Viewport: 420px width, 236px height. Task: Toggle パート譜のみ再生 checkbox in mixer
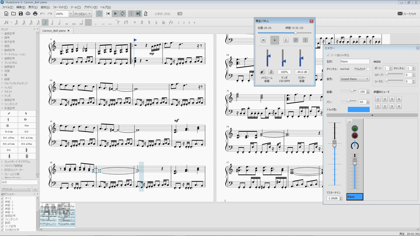coord(328,55)
